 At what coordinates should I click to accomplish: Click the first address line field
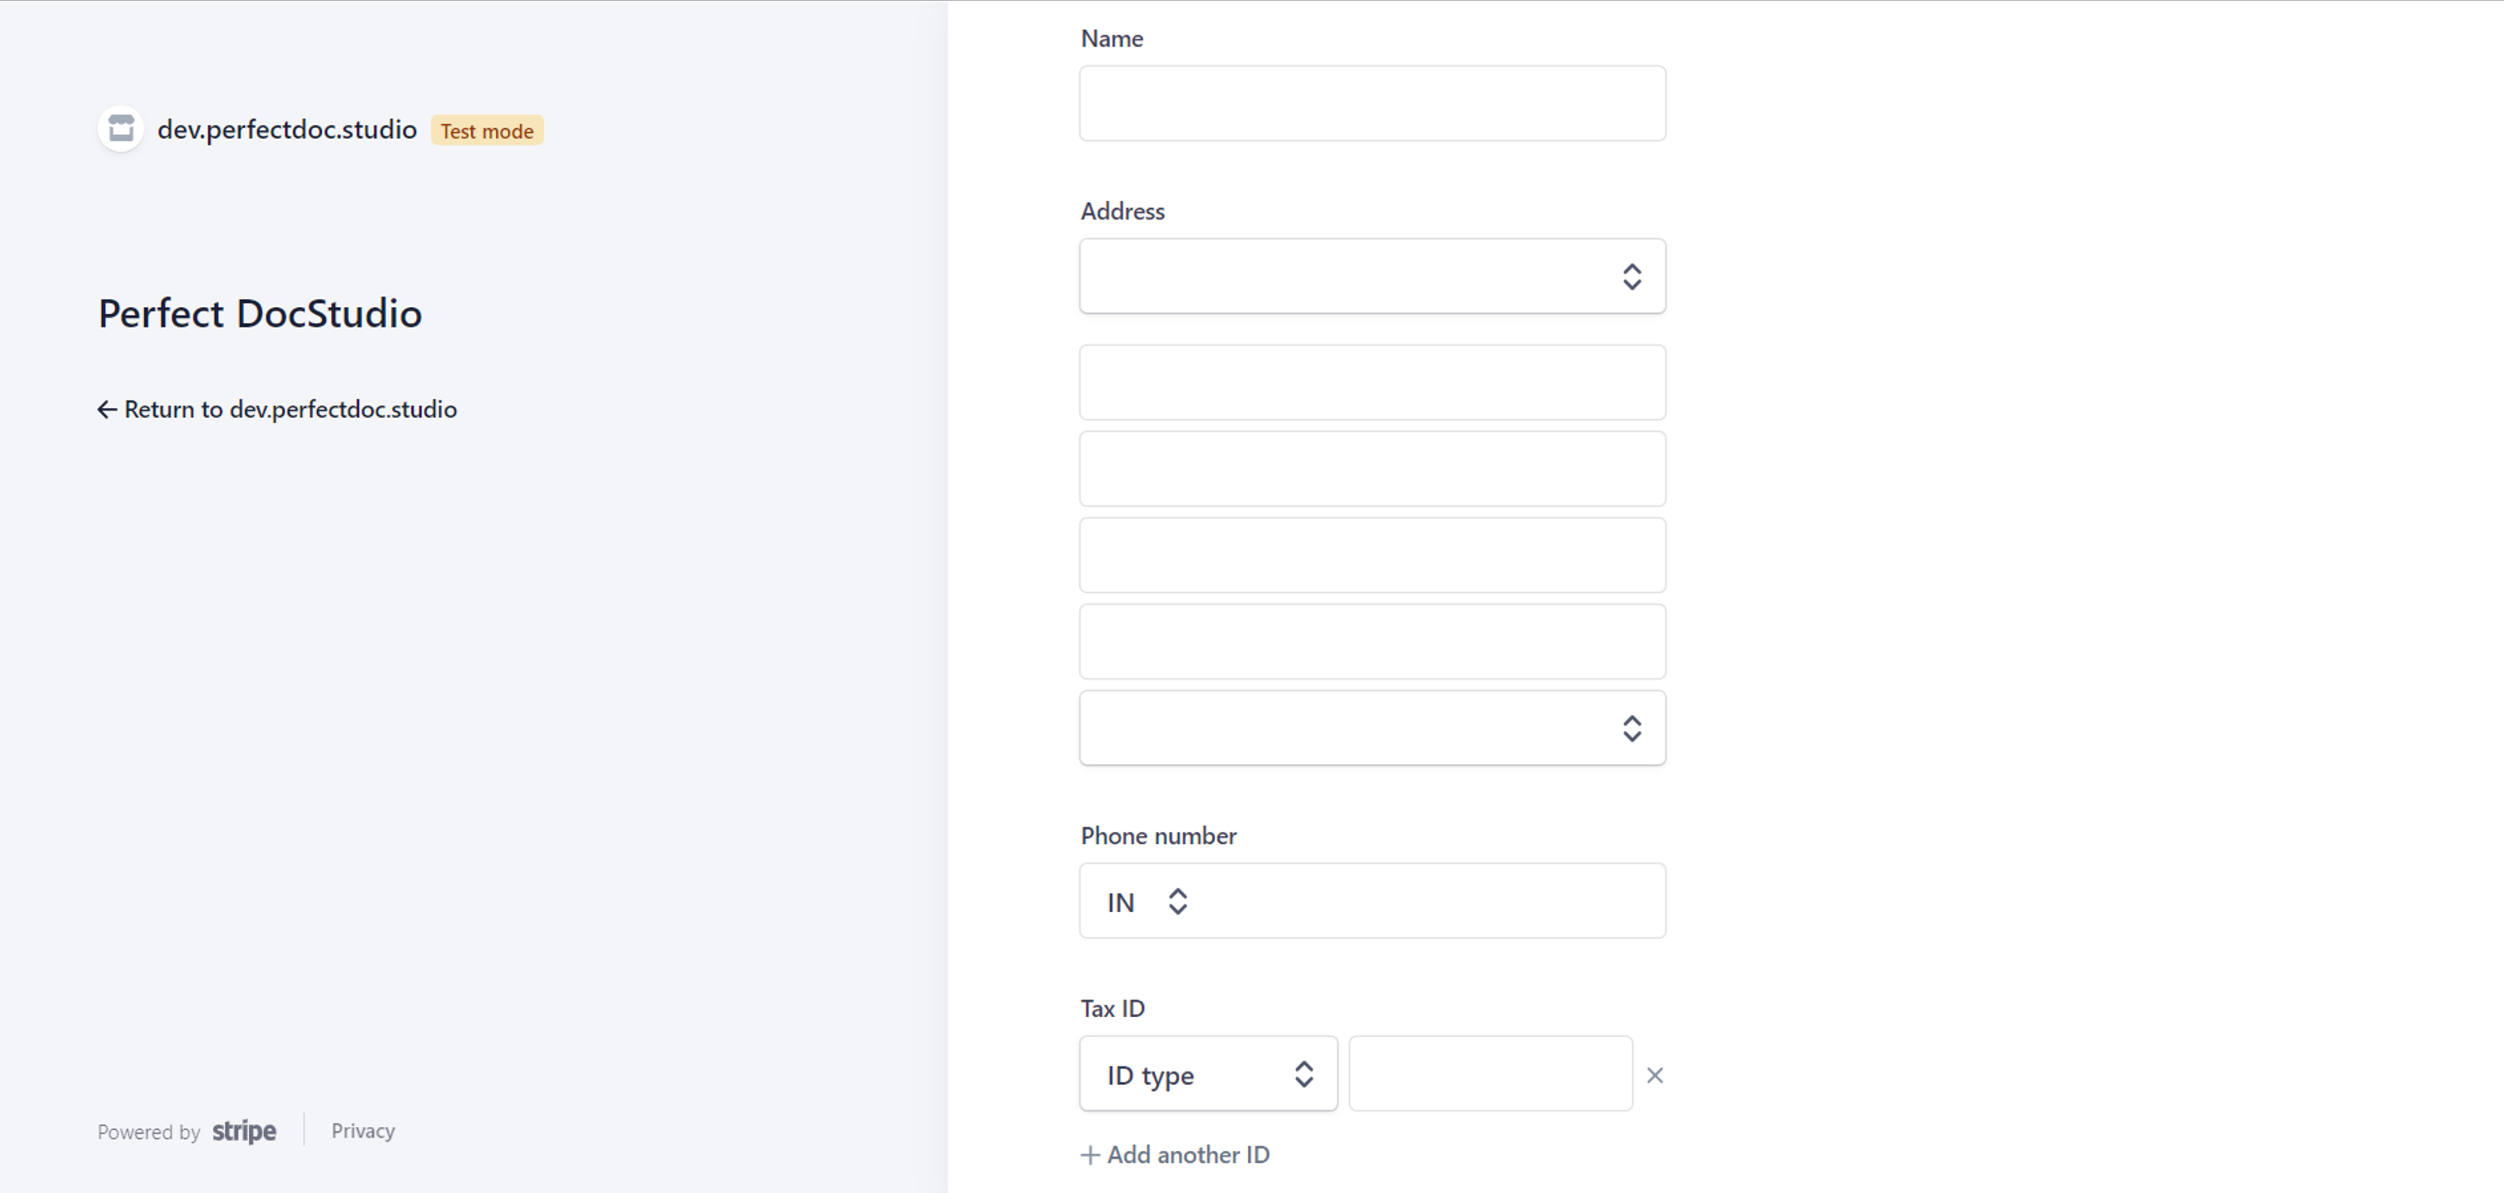point(1371,382)
